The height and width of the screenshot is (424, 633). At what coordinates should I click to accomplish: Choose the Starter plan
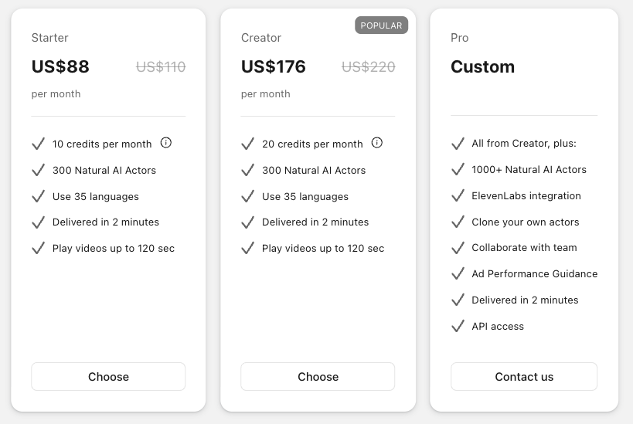click(108, 377)
